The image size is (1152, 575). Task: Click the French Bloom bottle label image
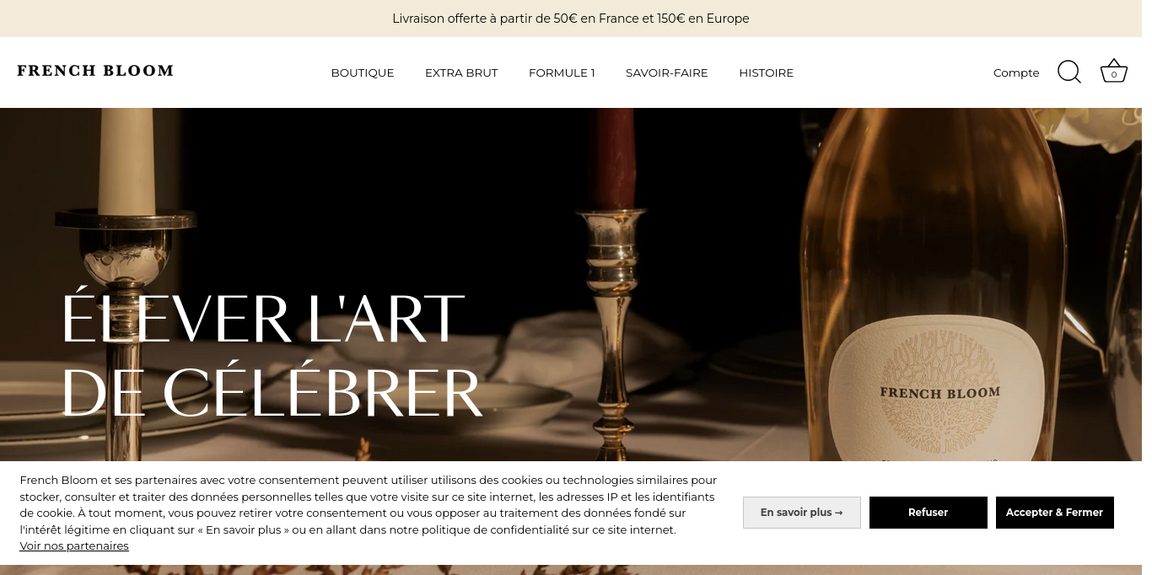pyautogui.click(x=939, y=391)
